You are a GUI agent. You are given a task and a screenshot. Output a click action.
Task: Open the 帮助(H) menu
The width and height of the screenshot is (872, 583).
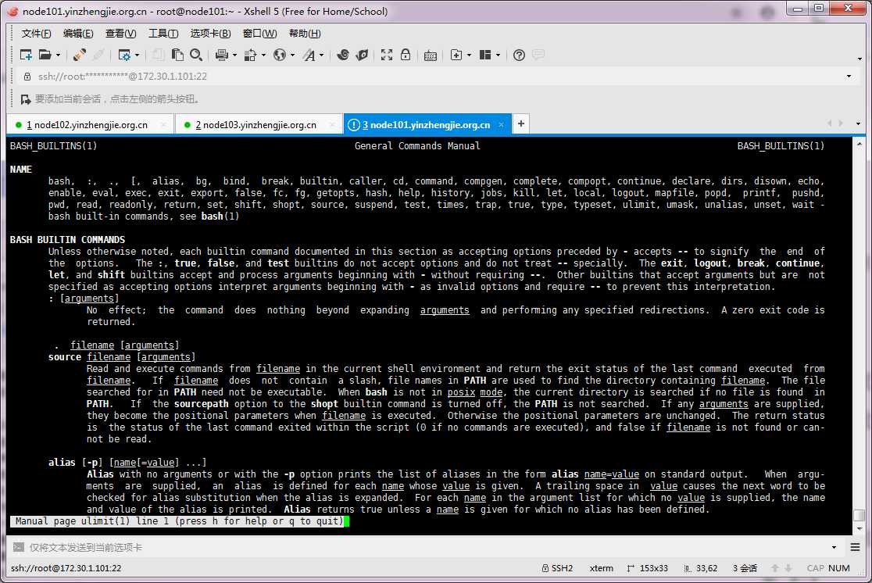click(x=305, y=34)
